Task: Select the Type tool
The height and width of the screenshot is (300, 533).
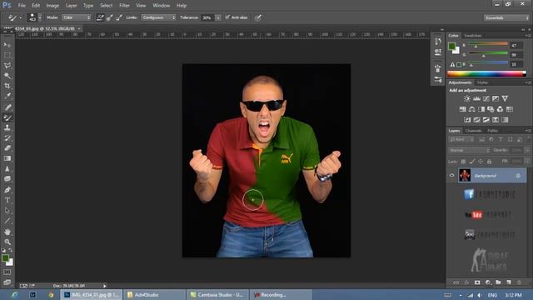Action: pyautogui.click(x=7, y=200)
